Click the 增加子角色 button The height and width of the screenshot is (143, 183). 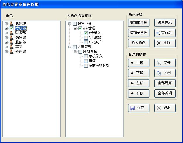point(139,33)
